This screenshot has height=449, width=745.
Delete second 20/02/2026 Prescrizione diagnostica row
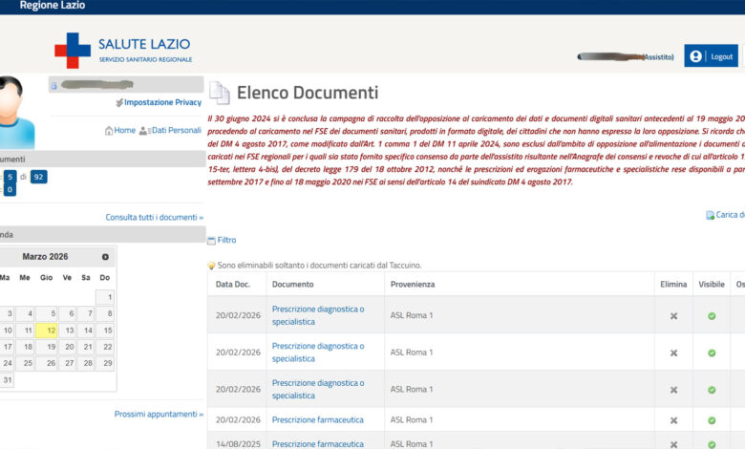(x=673, y=353)
